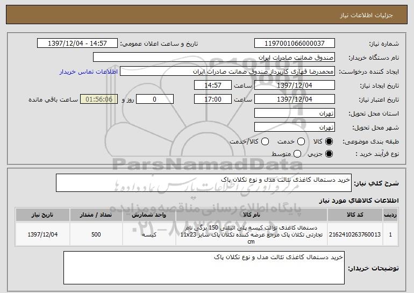The width and height of the screenshot is (414, 293).
Task: Click the creation date field beside تاریخ ایجاد نیاز
Action: click(x=295, y=85)
